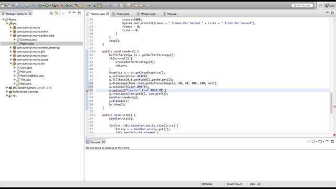336x189 pixels.
Task: Collapse the com.tutorial.mario.tile package
Action: [x=11, y=64]
